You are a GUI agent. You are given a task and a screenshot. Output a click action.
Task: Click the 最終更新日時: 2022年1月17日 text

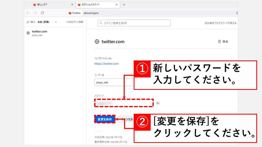pos(111,142)
